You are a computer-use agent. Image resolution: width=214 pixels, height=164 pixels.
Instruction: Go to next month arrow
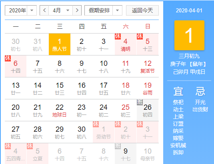tap(77, 10)
